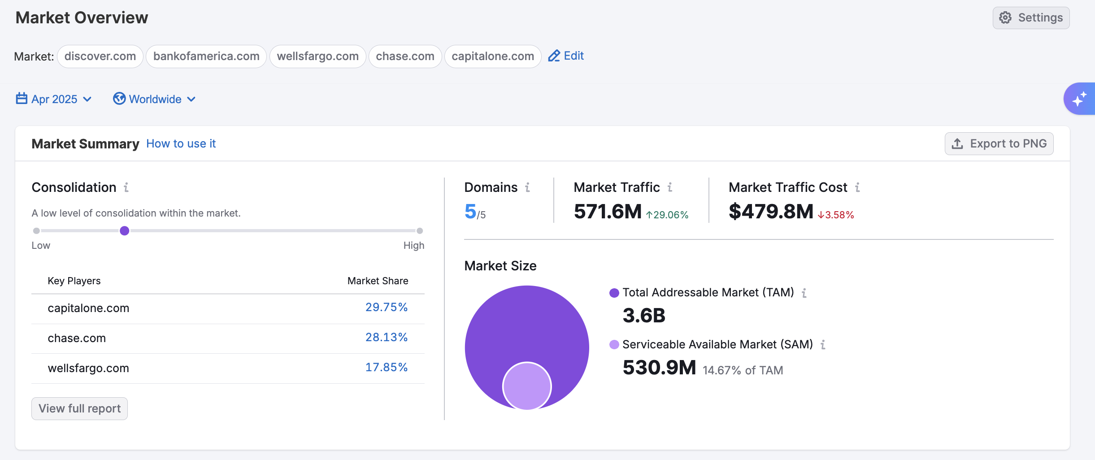Click the Market Traffic Cost info icon
The width and height of the screenshot is (1095, 460).
(857, 187)
